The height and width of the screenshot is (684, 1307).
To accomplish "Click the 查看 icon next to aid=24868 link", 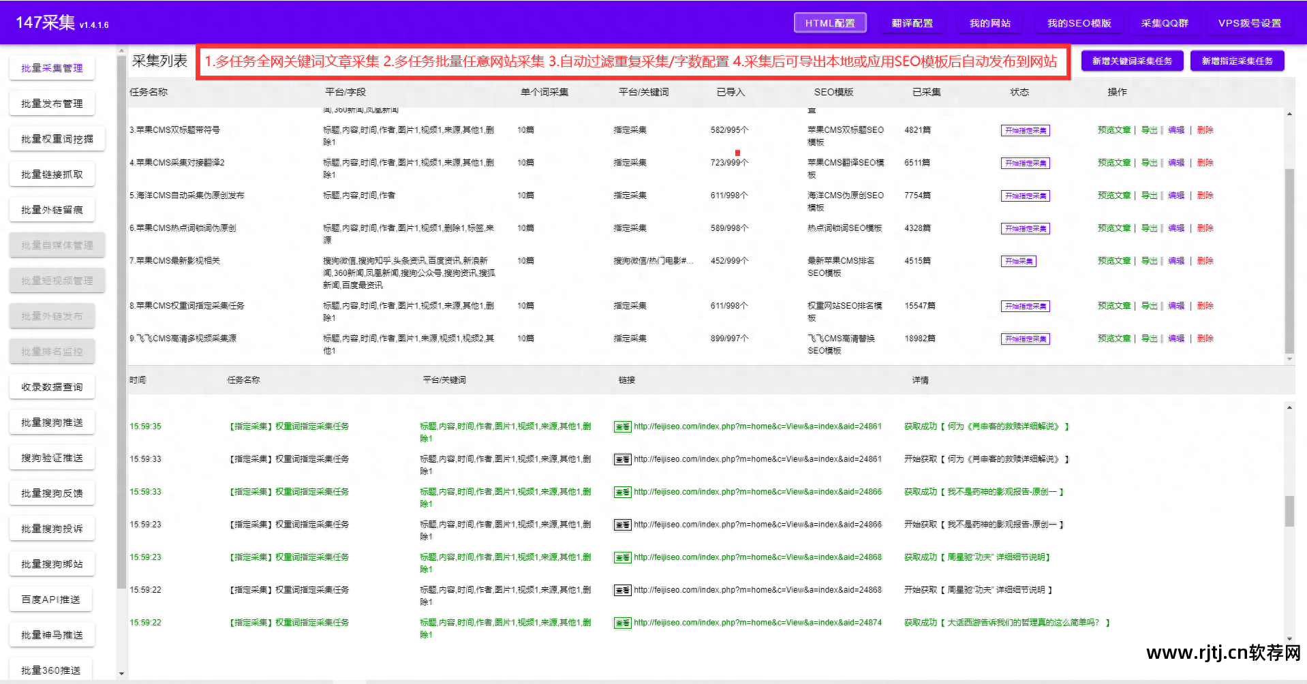I will [x=622, y=557].
